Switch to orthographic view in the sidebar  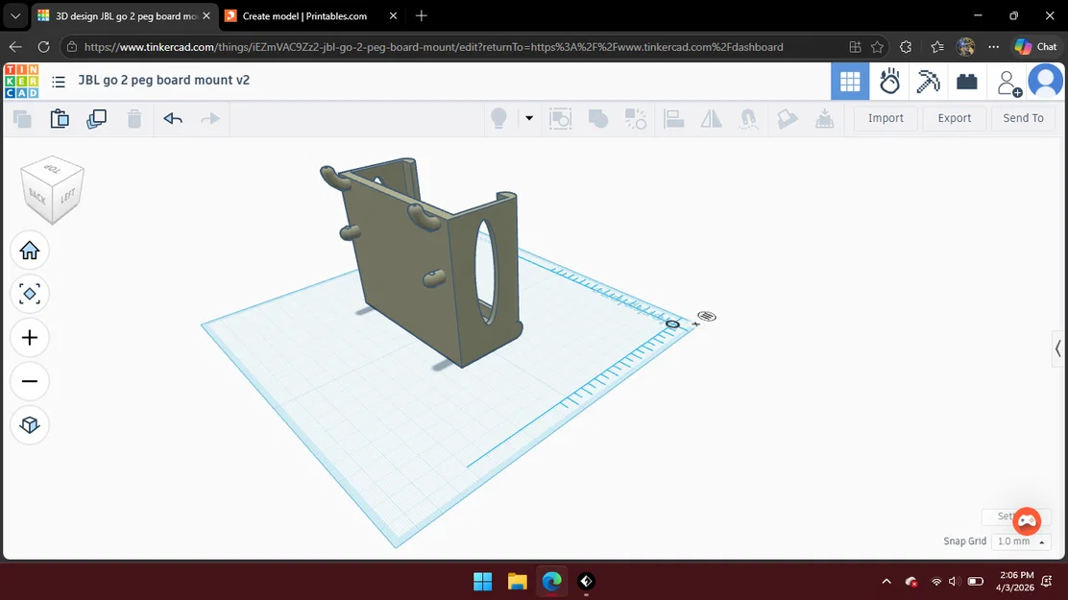point(30,425)
